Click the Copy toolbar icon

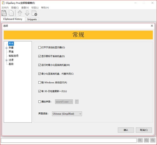11,13
